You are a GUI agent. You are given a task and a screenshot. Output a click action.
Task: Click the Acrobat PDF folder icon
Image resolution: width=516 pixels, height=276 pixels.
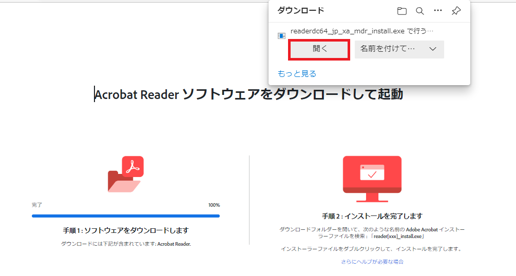tap(126, 174)
